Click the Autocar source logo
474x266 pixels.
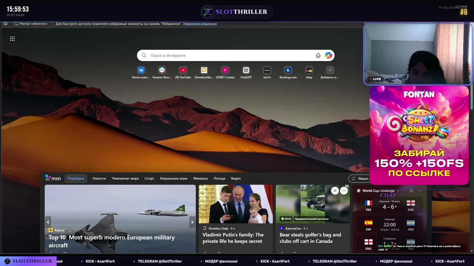(51, 230)
